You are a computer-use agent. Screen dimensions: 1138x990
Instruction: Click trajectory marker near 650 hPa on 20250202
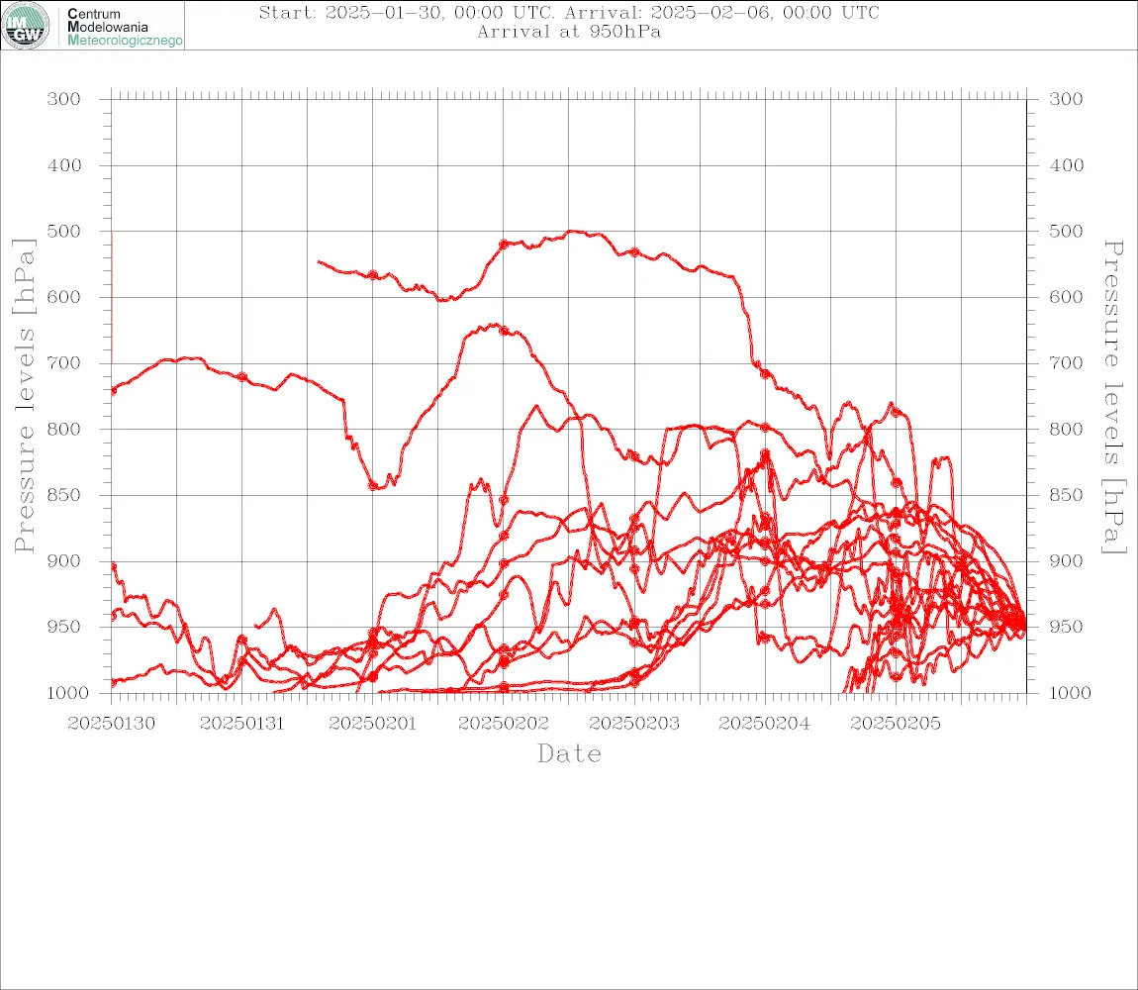504,331
